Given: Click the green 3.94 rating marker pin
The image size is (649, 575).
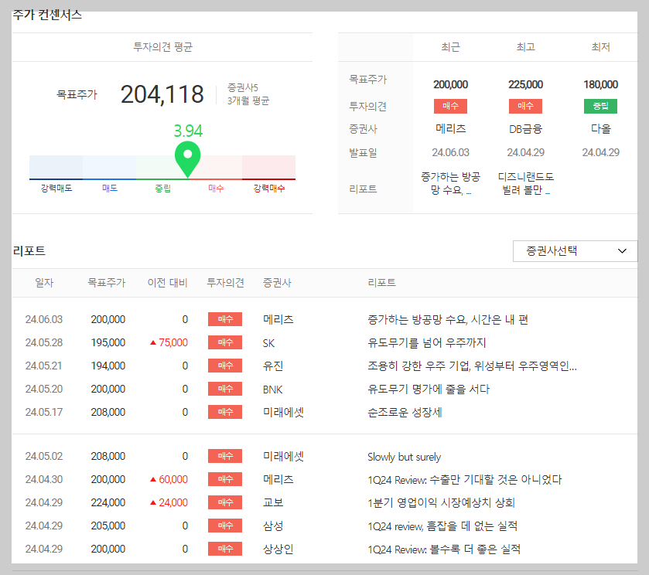Looking at the screenshot, I should (x=187, y=159).
